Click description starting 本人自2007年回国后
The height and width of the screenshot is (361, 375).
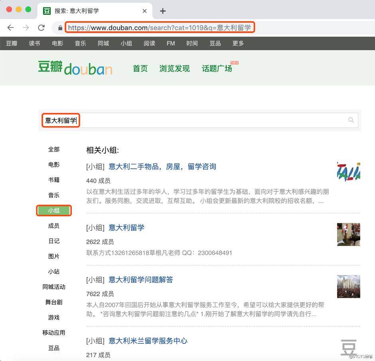click(205, 310)
